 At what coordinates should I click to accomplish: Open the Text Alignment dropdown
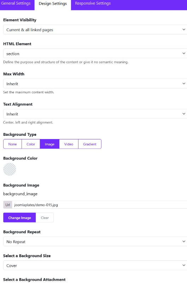click(95, 114)
